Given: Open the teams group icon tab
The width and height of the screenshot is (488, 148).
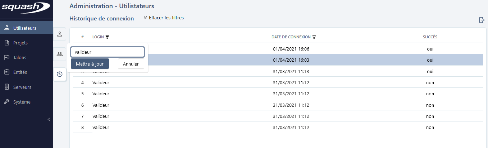Looking at the screenshot, I should click(60, 54).
